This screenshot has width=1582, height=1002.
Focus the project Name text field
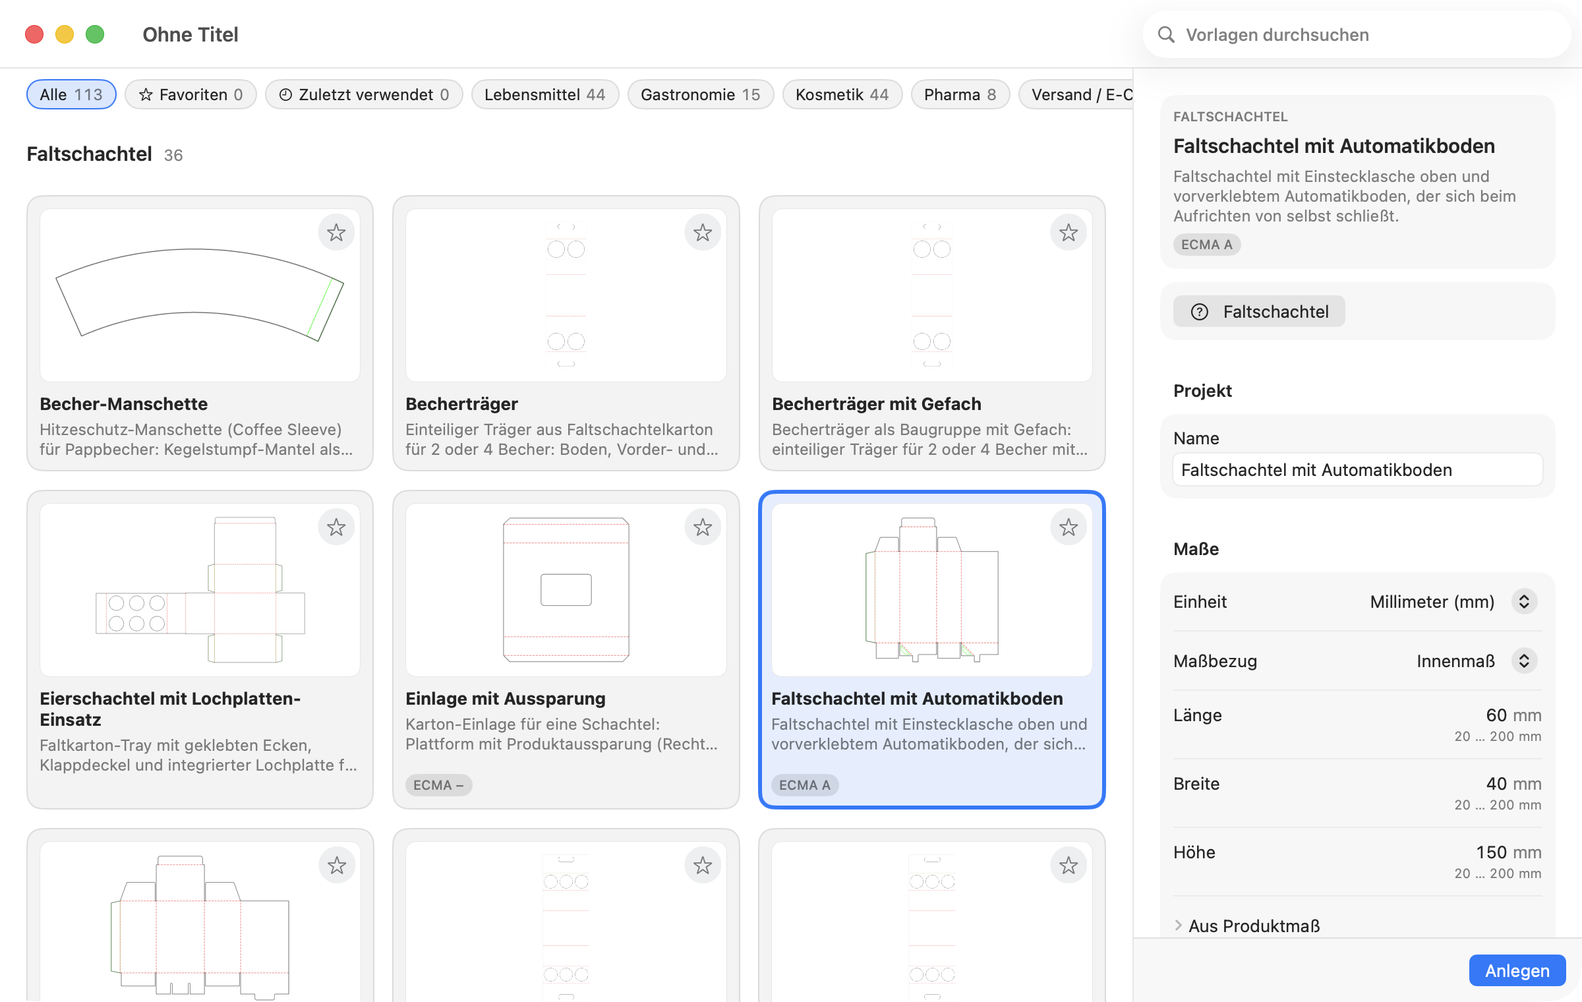coord(1358,469)
